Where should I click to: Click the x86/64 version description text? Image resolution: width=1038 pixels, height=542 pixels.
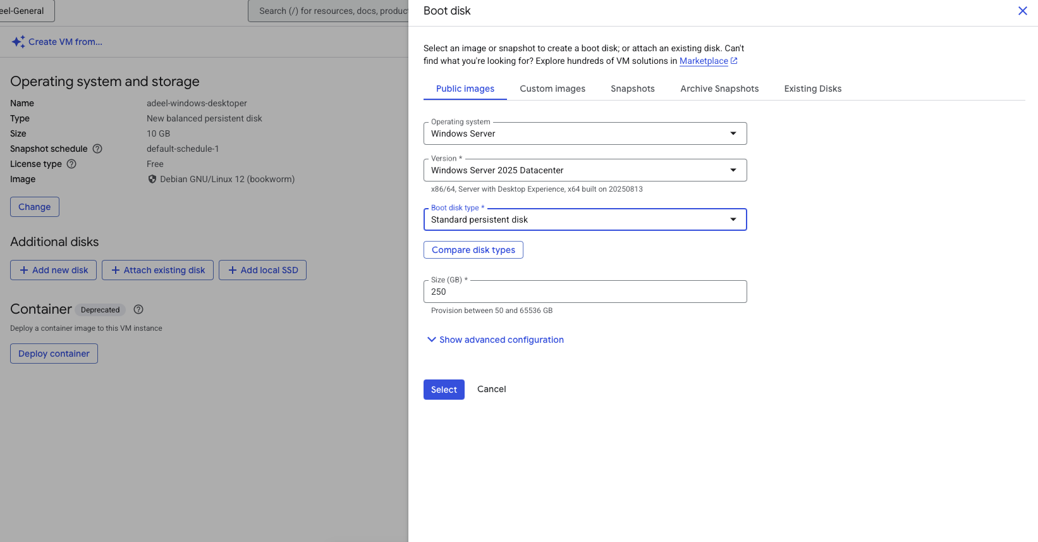click(537, 189)
